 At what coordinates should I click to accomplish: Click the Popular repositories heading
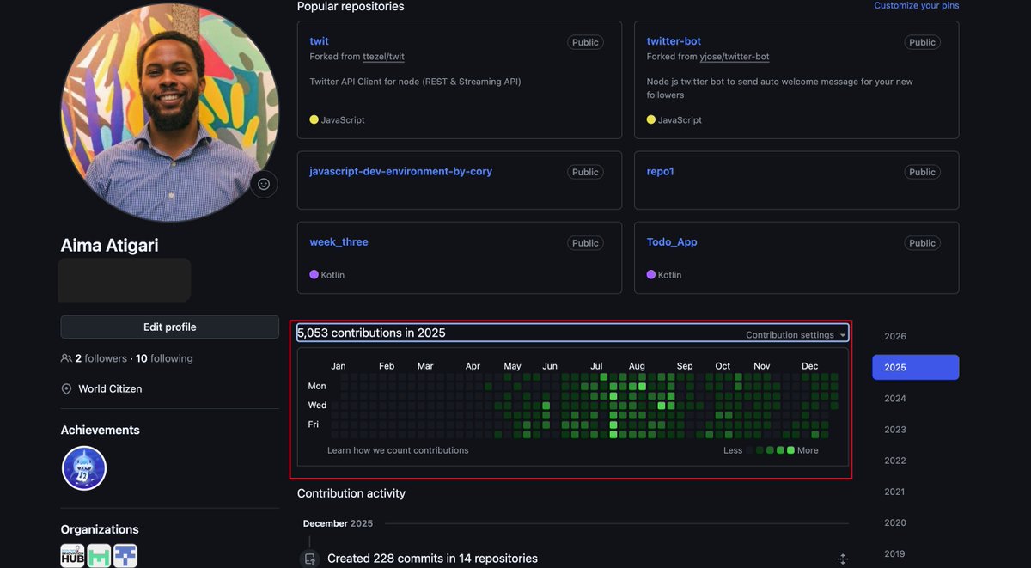click(x=351, y=6)
